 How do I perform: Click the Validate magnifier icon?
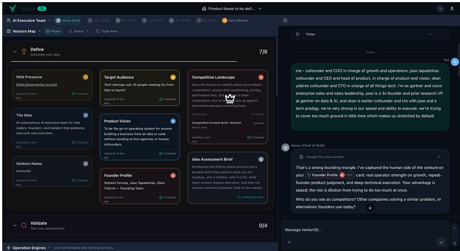[24, 225]
